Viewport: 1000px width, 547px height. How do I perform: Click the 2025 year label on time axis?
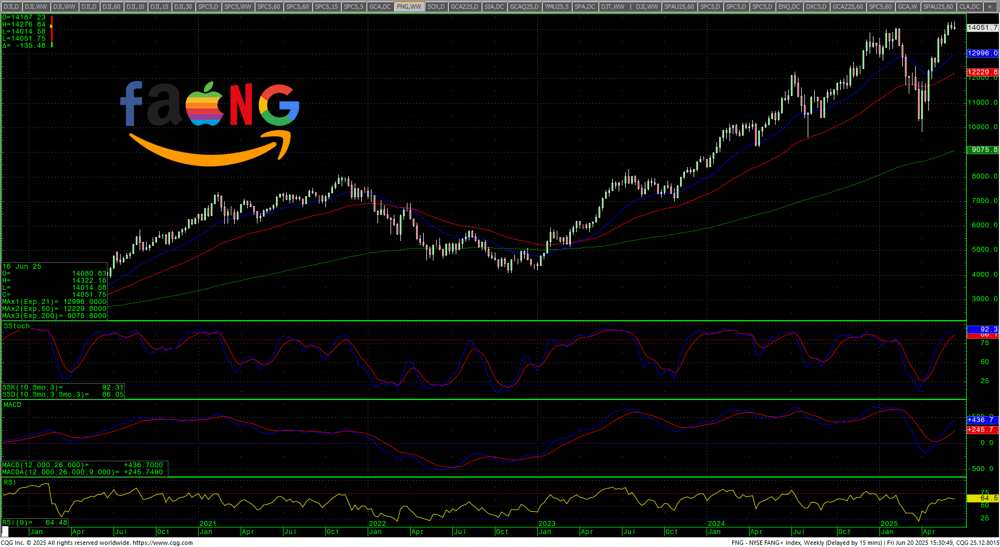pos(889,524)
